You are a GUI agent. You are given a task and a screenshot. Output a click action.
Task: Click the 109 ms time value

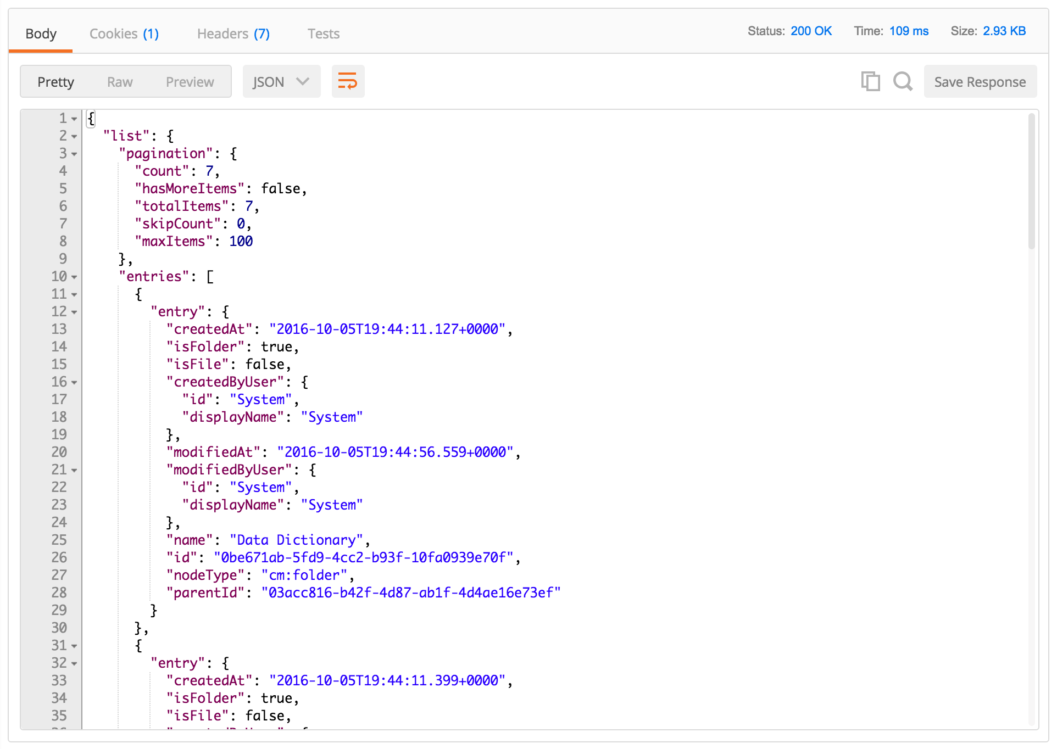909,31
